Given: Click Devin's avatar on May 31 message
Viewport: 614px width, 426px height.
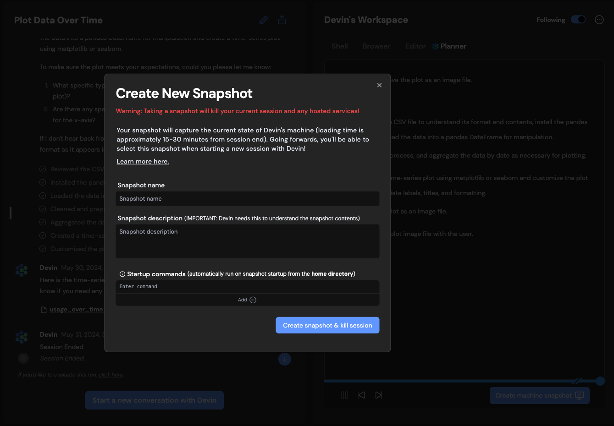Looking at the screenshot, I should [x=22, y=337].
